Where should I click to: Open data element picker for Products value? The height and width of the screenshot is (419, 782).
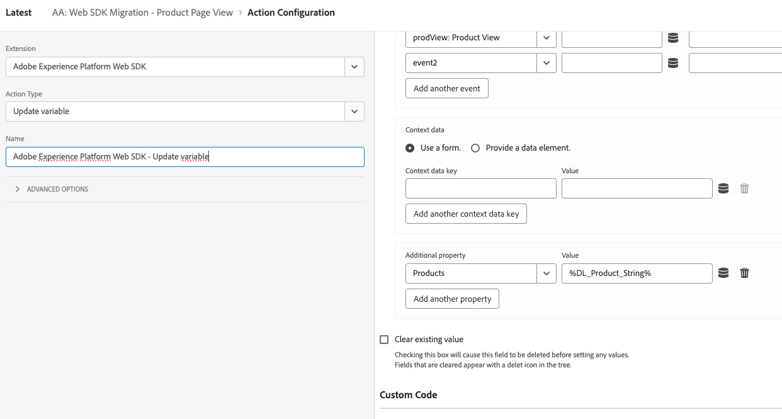pyautogui.click(x=723, y=273)
